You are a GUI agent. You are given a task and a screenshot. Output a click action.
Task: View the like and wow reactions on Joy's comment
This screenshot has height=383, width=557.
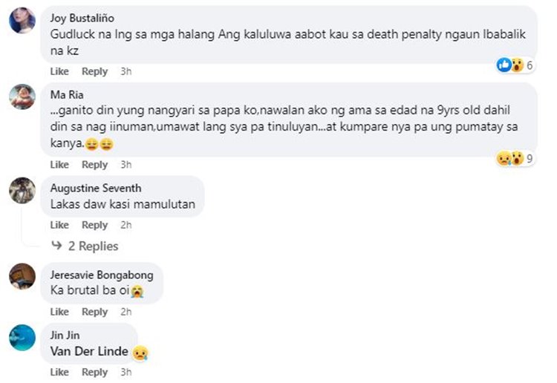(x=510, y=65)
